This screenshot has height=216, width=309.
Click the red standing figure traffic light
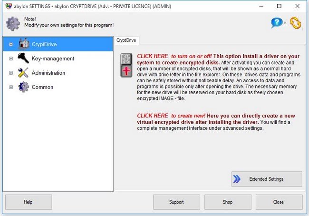[126, 71]
